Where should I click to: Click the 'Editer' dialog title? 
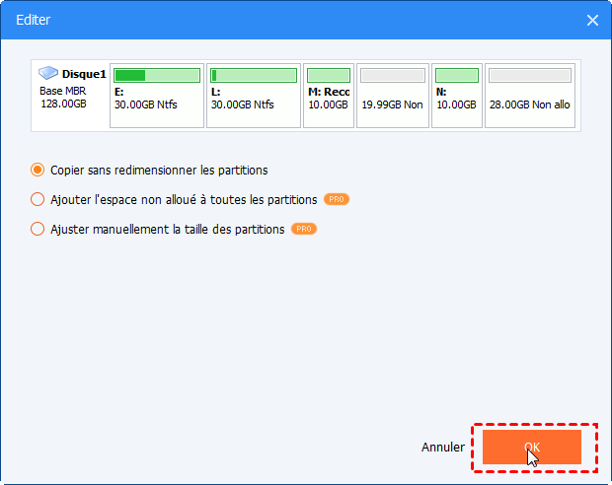(34, 20)
